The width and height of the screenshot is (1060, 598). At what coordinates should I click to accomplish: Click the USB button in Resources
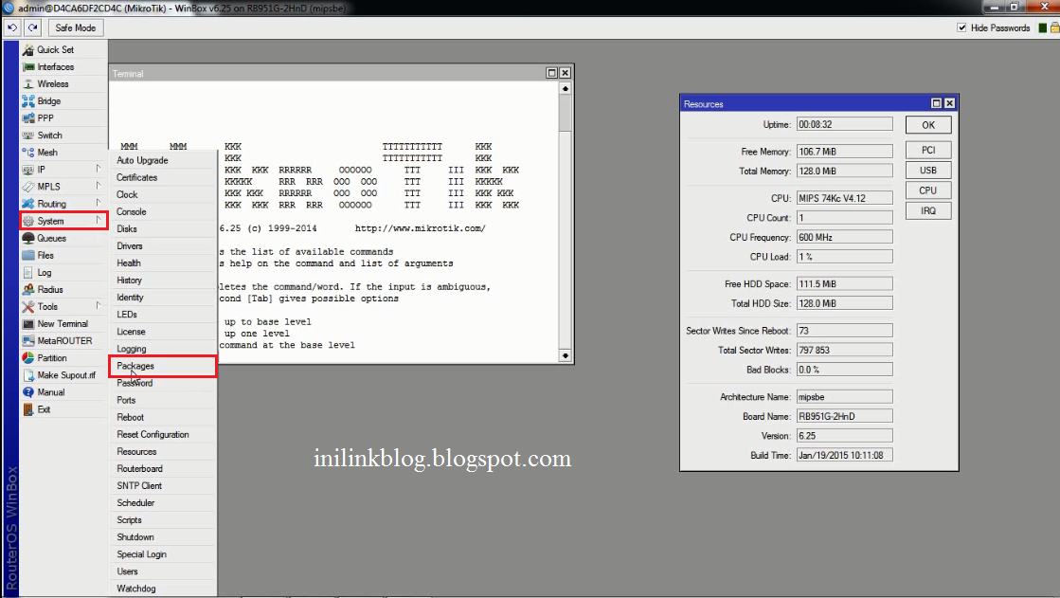click(928, 171)
